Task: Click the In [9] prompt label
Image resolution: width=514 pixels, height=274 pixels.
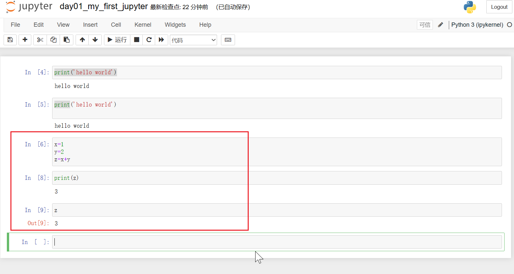Action: pos(37,210)
